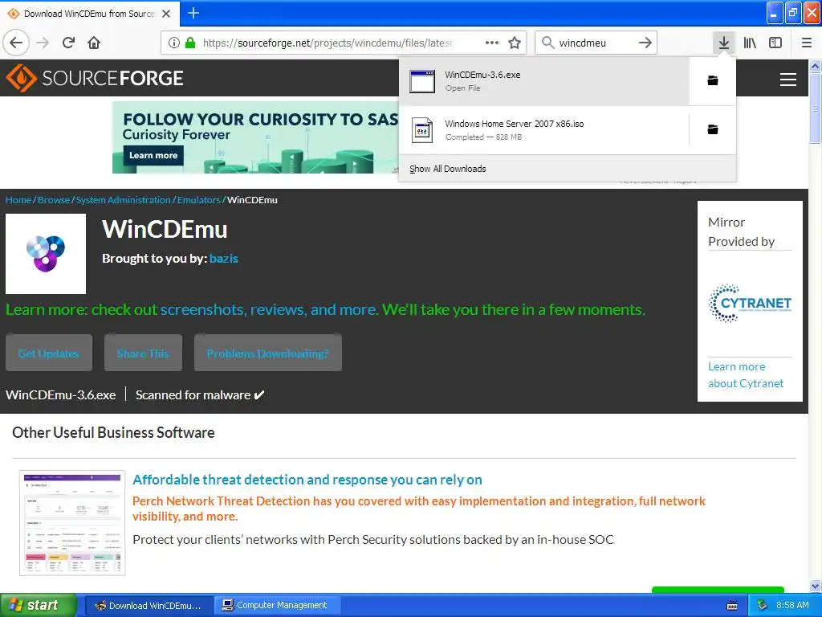
Task: Go to Home breadcrumb link
Action: pyautogui.click(x=18, y=200)
